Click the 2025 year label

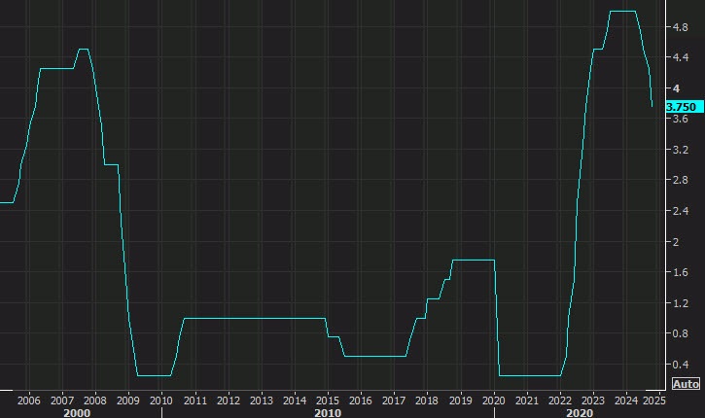[655, 400]
